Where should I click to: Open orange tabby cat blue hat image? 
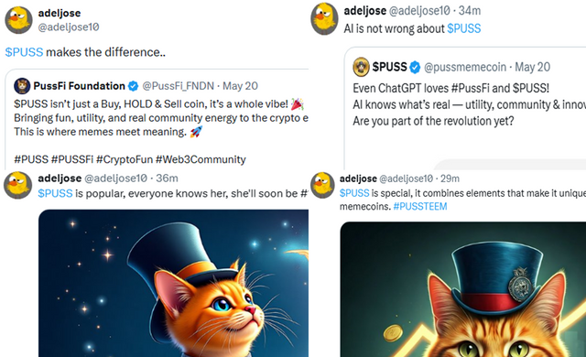click(463, 289)
